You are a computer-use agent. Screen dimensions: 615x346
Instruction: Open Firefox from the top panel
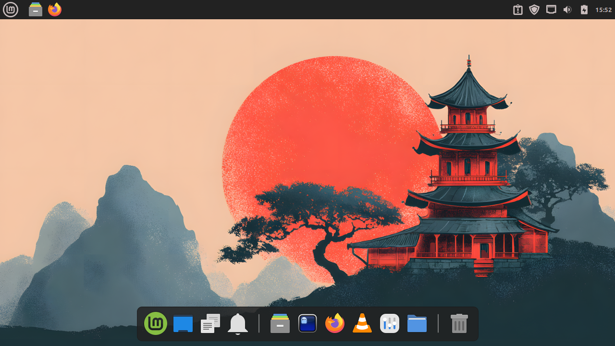click(54, 9)
